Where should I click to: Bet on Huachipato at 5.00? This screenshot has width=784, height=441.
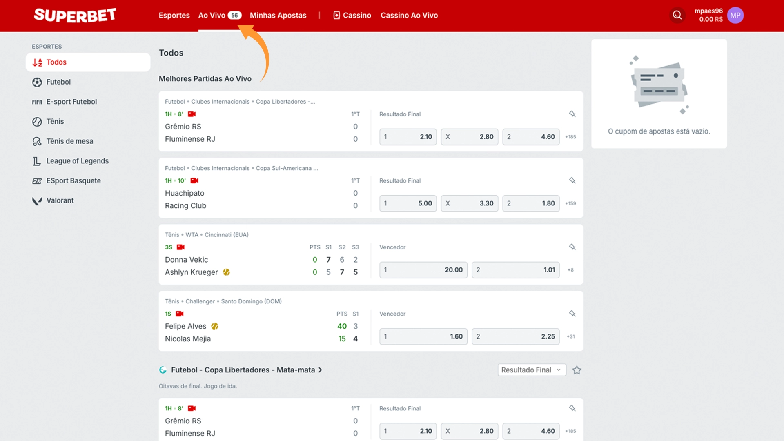click(x=408, y=203)
